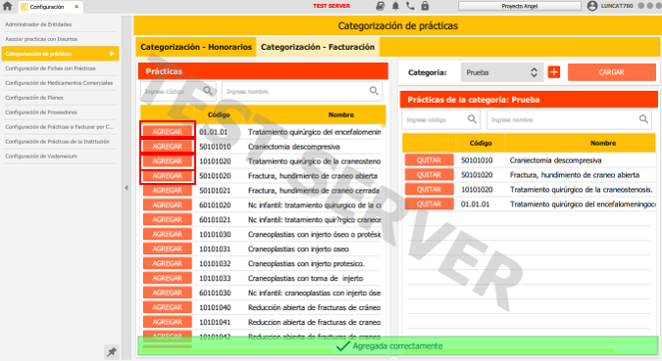Switch to Categorización - Facturación tab
Viewport: 662px width, 361px height.
point(318,47)
